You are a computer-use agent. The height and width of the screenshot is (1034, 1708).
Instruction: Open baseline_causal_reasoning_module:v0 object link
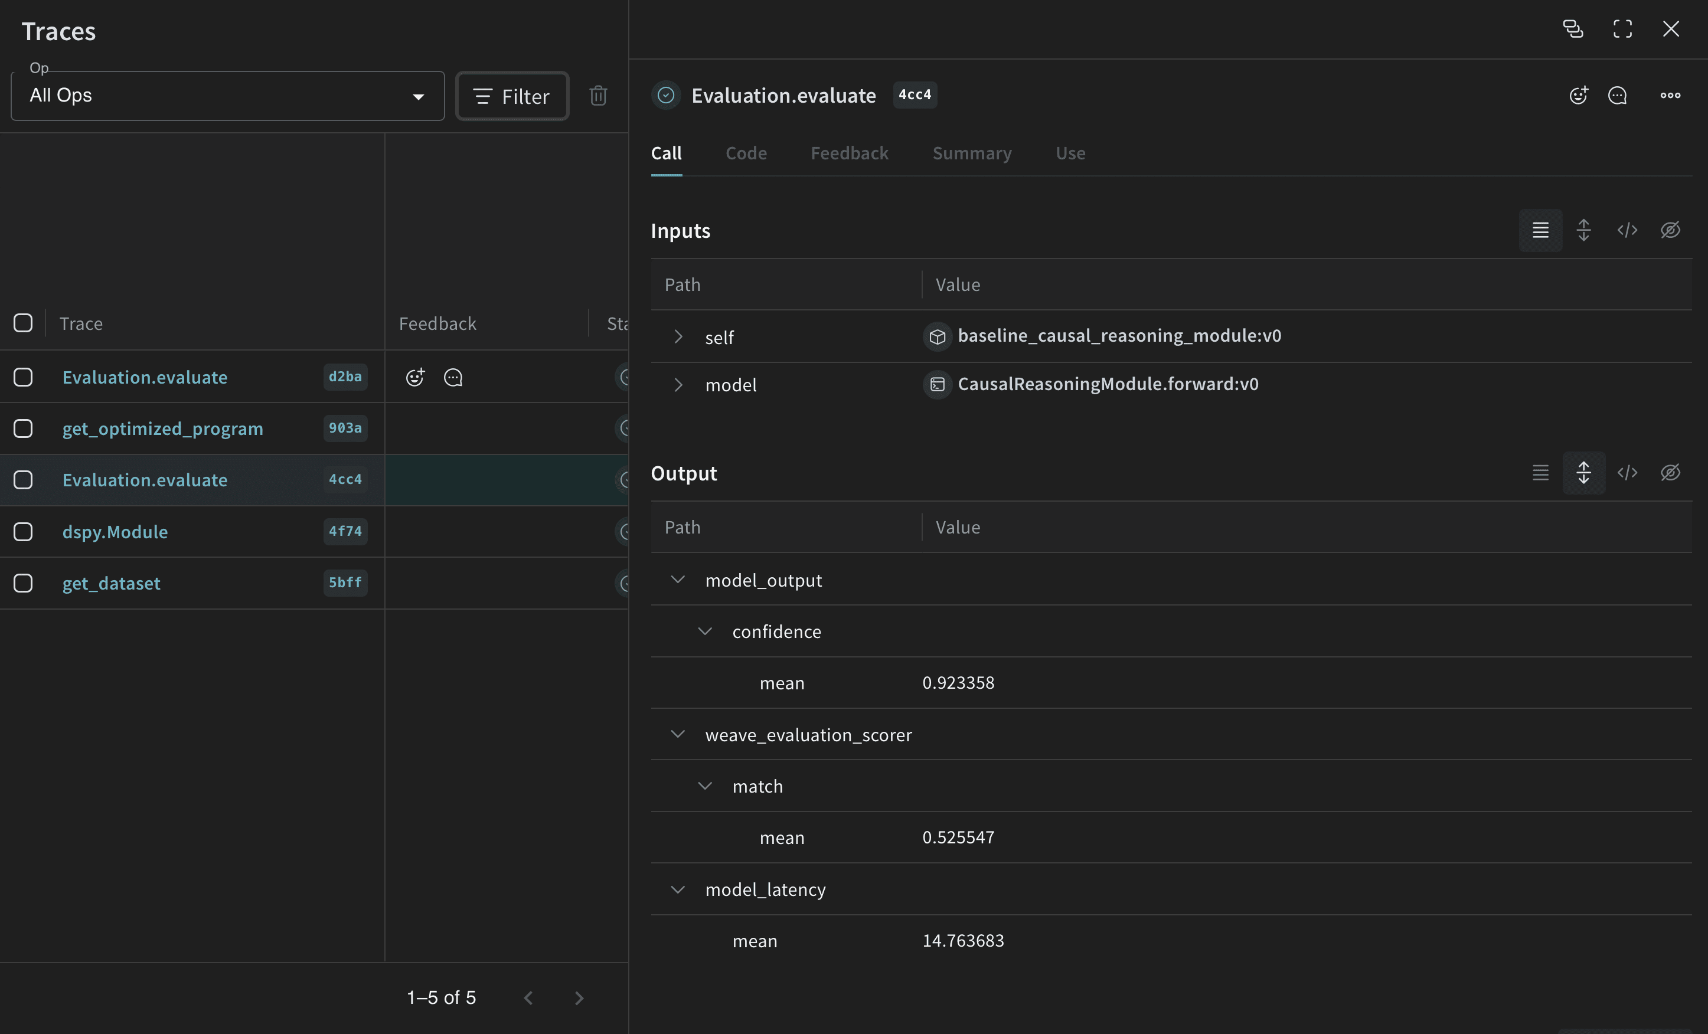pyautogui.click(x=1119, y=335)
